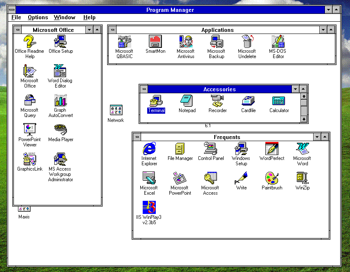Viewport: 350px width, 272px height.
Task: Select Internet Explorer in Frequents
Action: [x=149, y=149]
